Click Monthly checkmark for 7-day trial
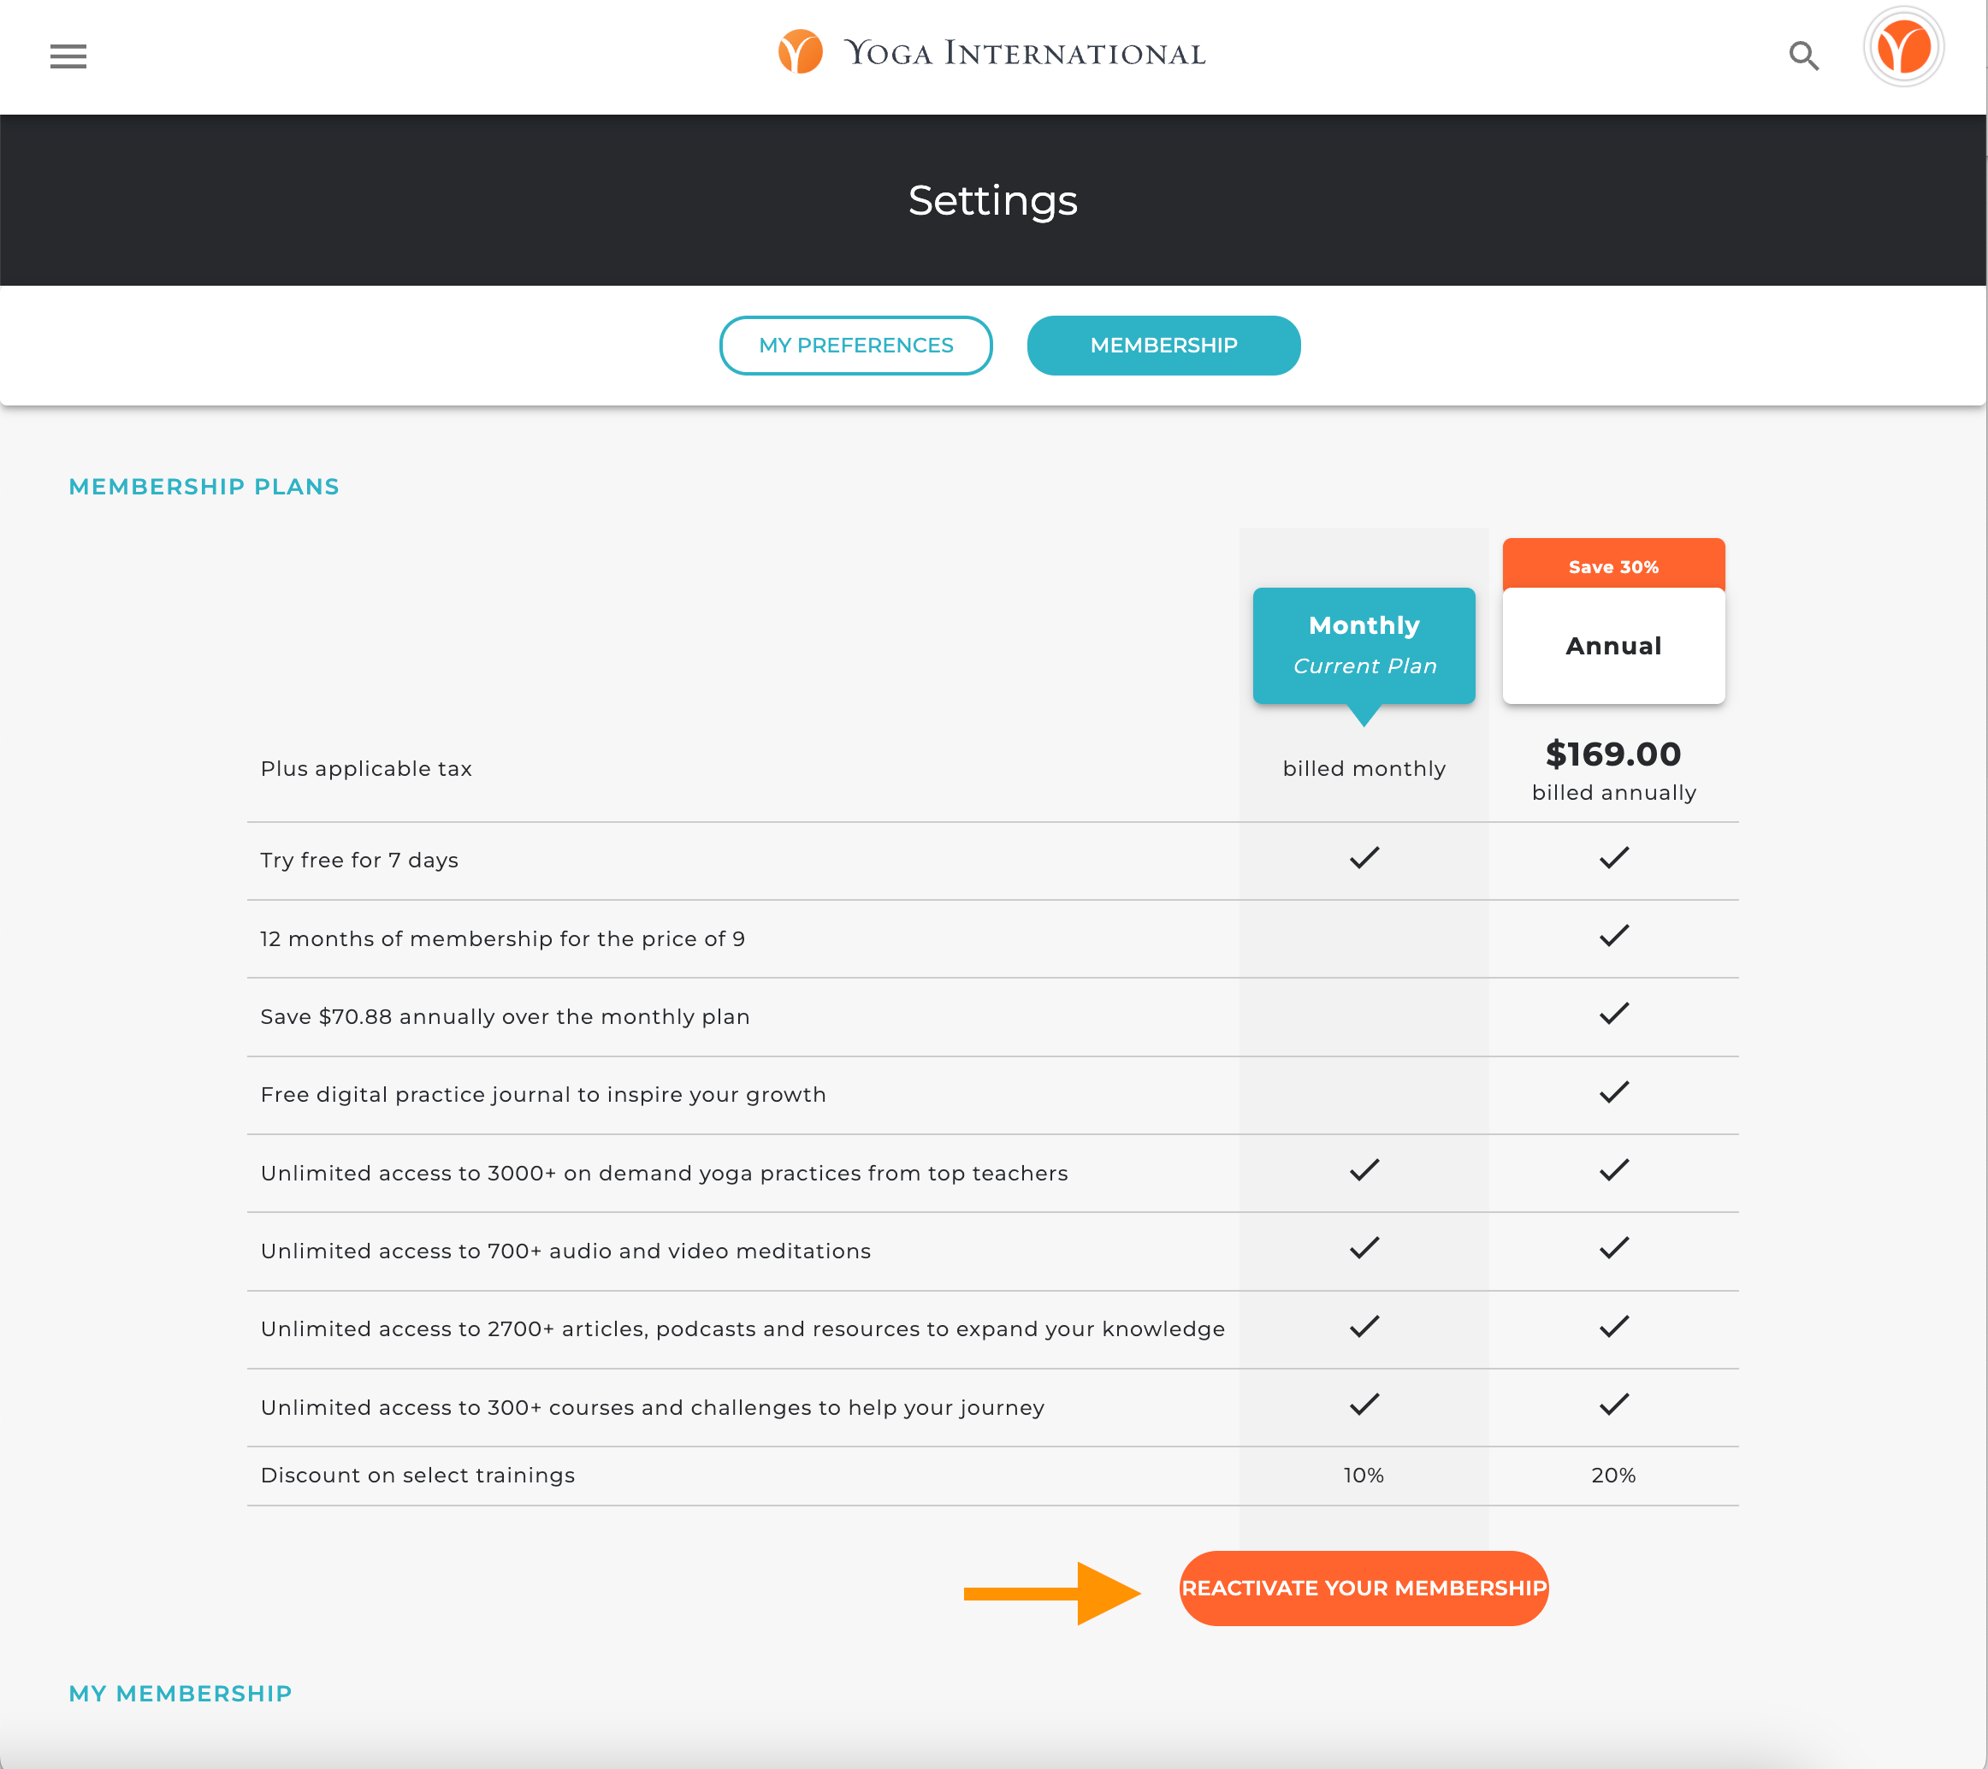 tap(1364, 858)
